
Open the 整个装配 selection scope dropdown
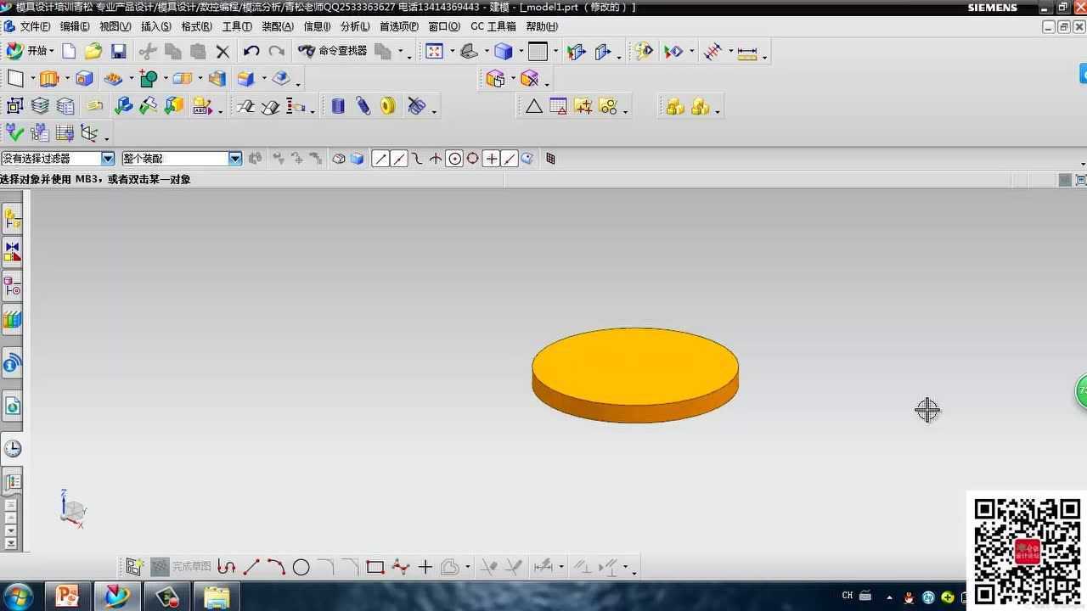(x=235, y=159)
